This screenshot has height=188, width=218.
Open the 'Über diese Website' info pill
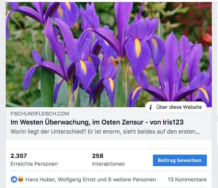pos(176,107)
